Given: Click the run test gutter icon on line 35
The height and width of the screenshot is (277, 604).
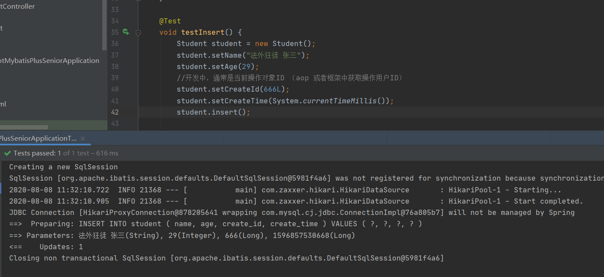Looking at the screenshot, I should tap(126, 32).
